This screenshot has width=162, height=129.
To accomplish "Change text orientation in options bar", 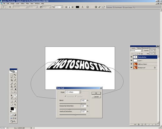I will coord(10,7).
